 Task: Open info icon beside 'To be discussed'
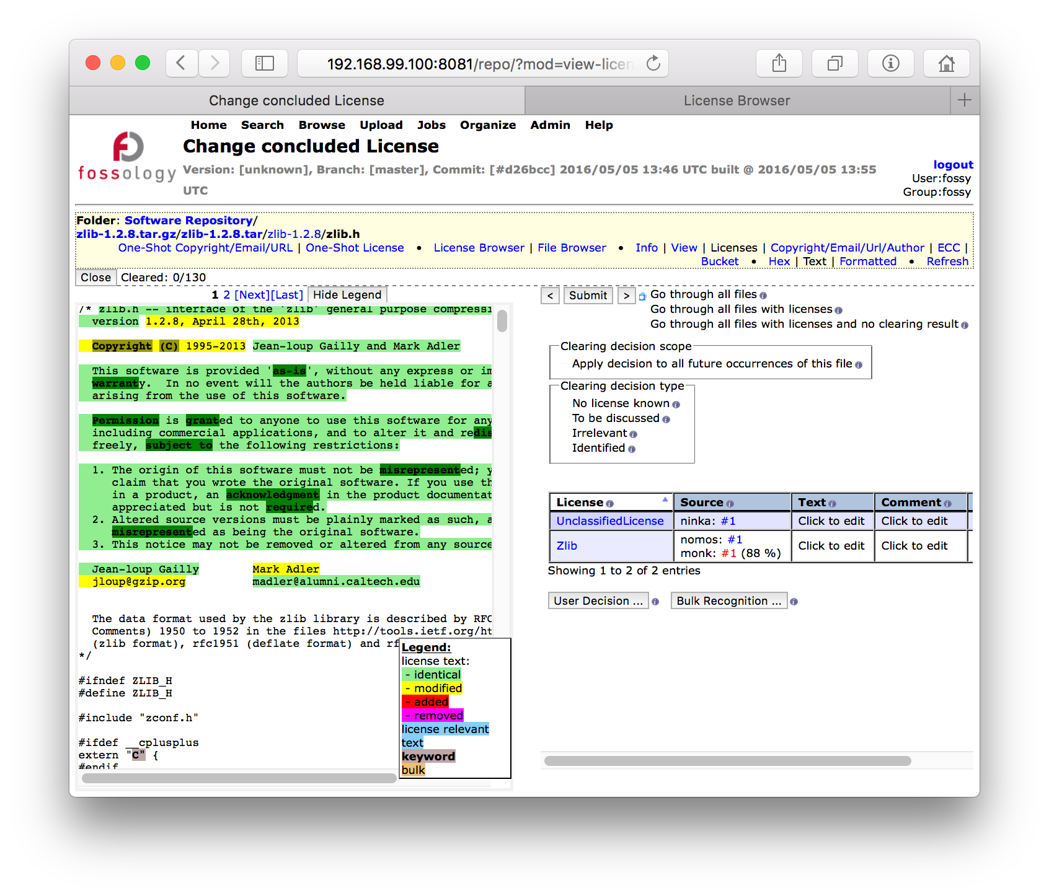pyautogui.click(x=666, y=420)
